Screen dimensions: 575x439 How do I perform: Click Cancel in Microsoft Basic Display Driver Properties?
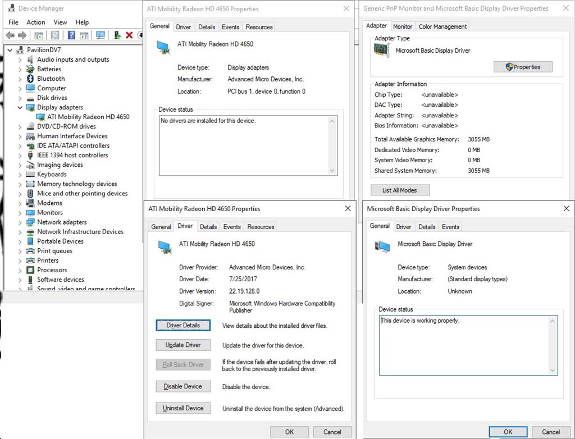tap(551, 432)
